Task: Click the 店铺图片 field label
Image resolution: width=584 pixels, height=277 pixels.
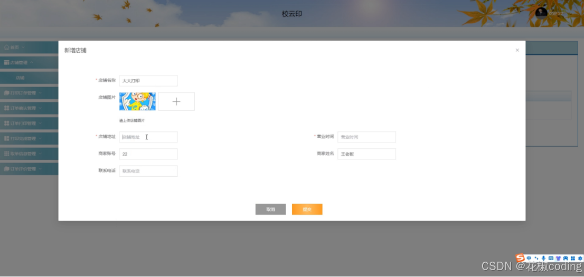Action: tap(107, 97)
